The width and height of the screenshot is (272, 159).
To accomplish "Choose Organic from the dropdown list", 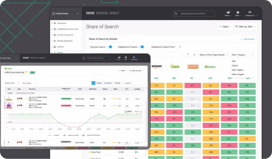I will click(235, 66).
